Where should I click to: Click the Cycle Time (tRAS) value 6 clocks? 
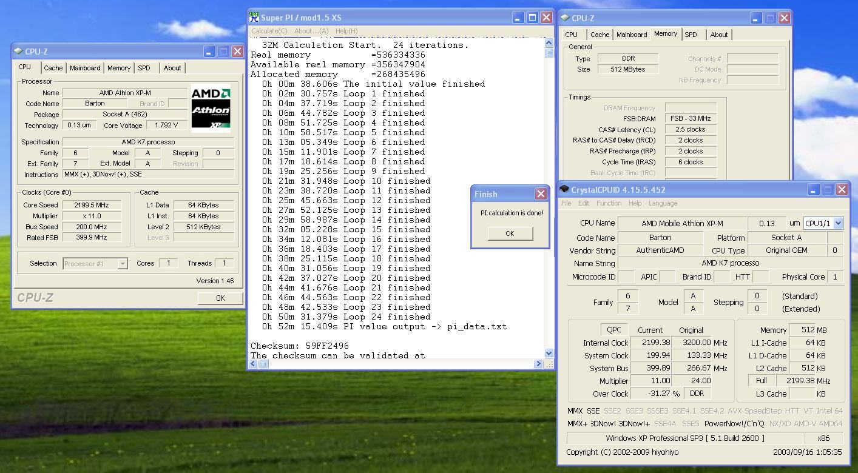tap(691, 162)
